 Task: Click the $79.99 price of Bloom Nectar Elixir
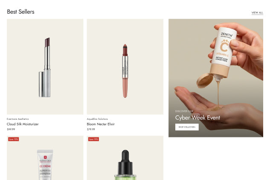click(x=91, y=129)
